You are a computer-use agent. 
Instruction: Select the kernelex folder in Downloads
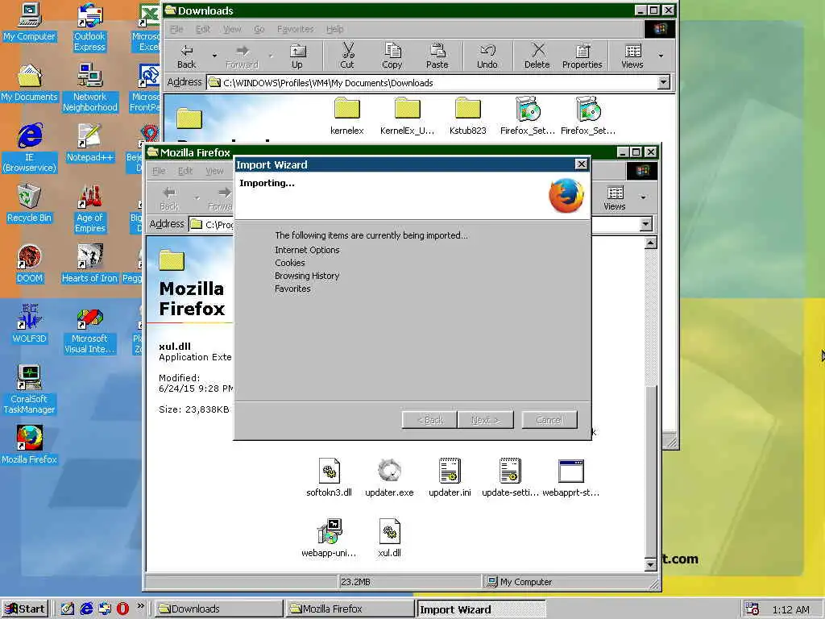coord(347,116)
